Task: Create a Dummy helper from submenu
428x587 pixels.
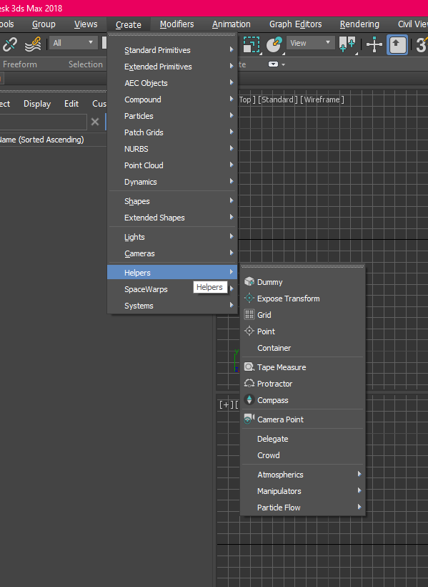Action: pos(303,282)
